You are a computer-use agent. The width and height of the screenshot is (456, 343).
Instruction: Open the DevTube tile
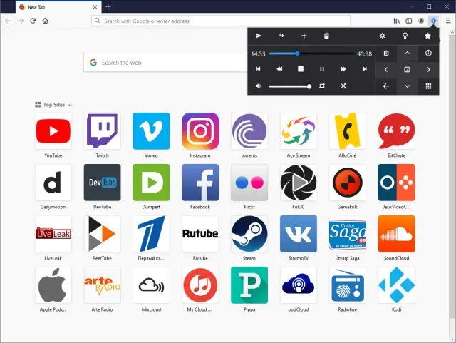click(x=102, y=183)
